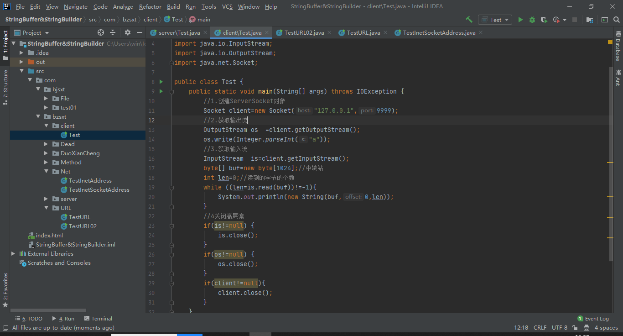Toggle the Database tool window button

pyautogui.click(x=618, y=46)
